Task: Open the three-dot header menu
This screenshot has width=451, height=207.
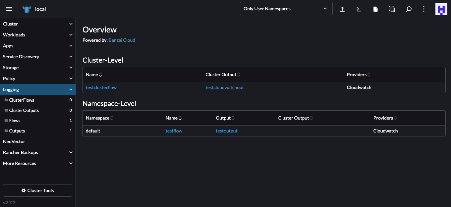Action: tap(424, 9)
